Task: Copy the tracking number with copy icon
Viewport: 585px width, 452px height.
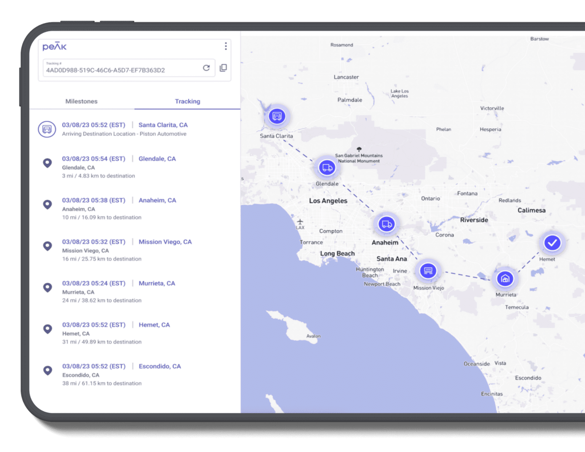Action: click(x=223, y=68)
